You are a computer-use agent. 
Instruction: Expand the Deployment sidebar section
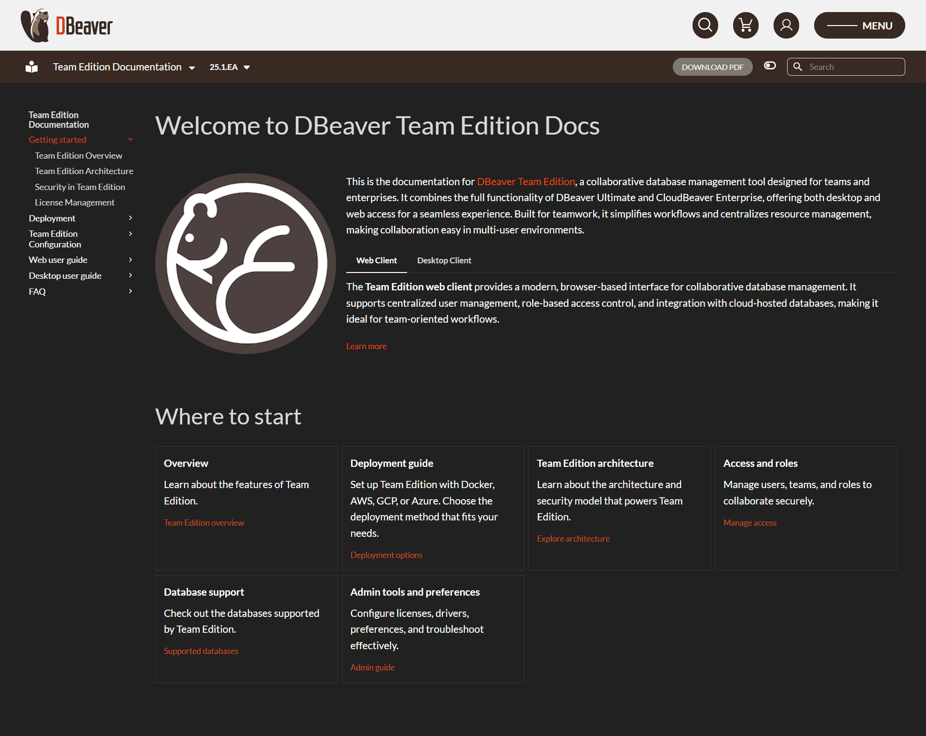coord(130,218)
